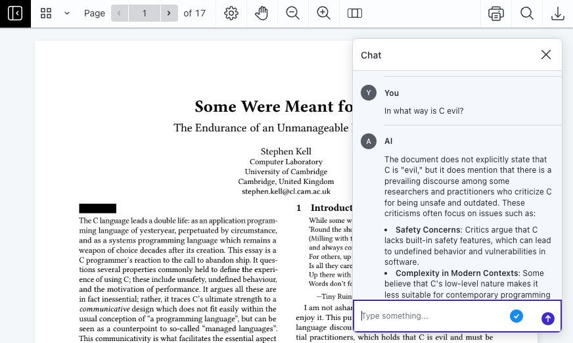Click the 'AI' sender label in chat
The image size is (573, 343).
pos(388,141)
